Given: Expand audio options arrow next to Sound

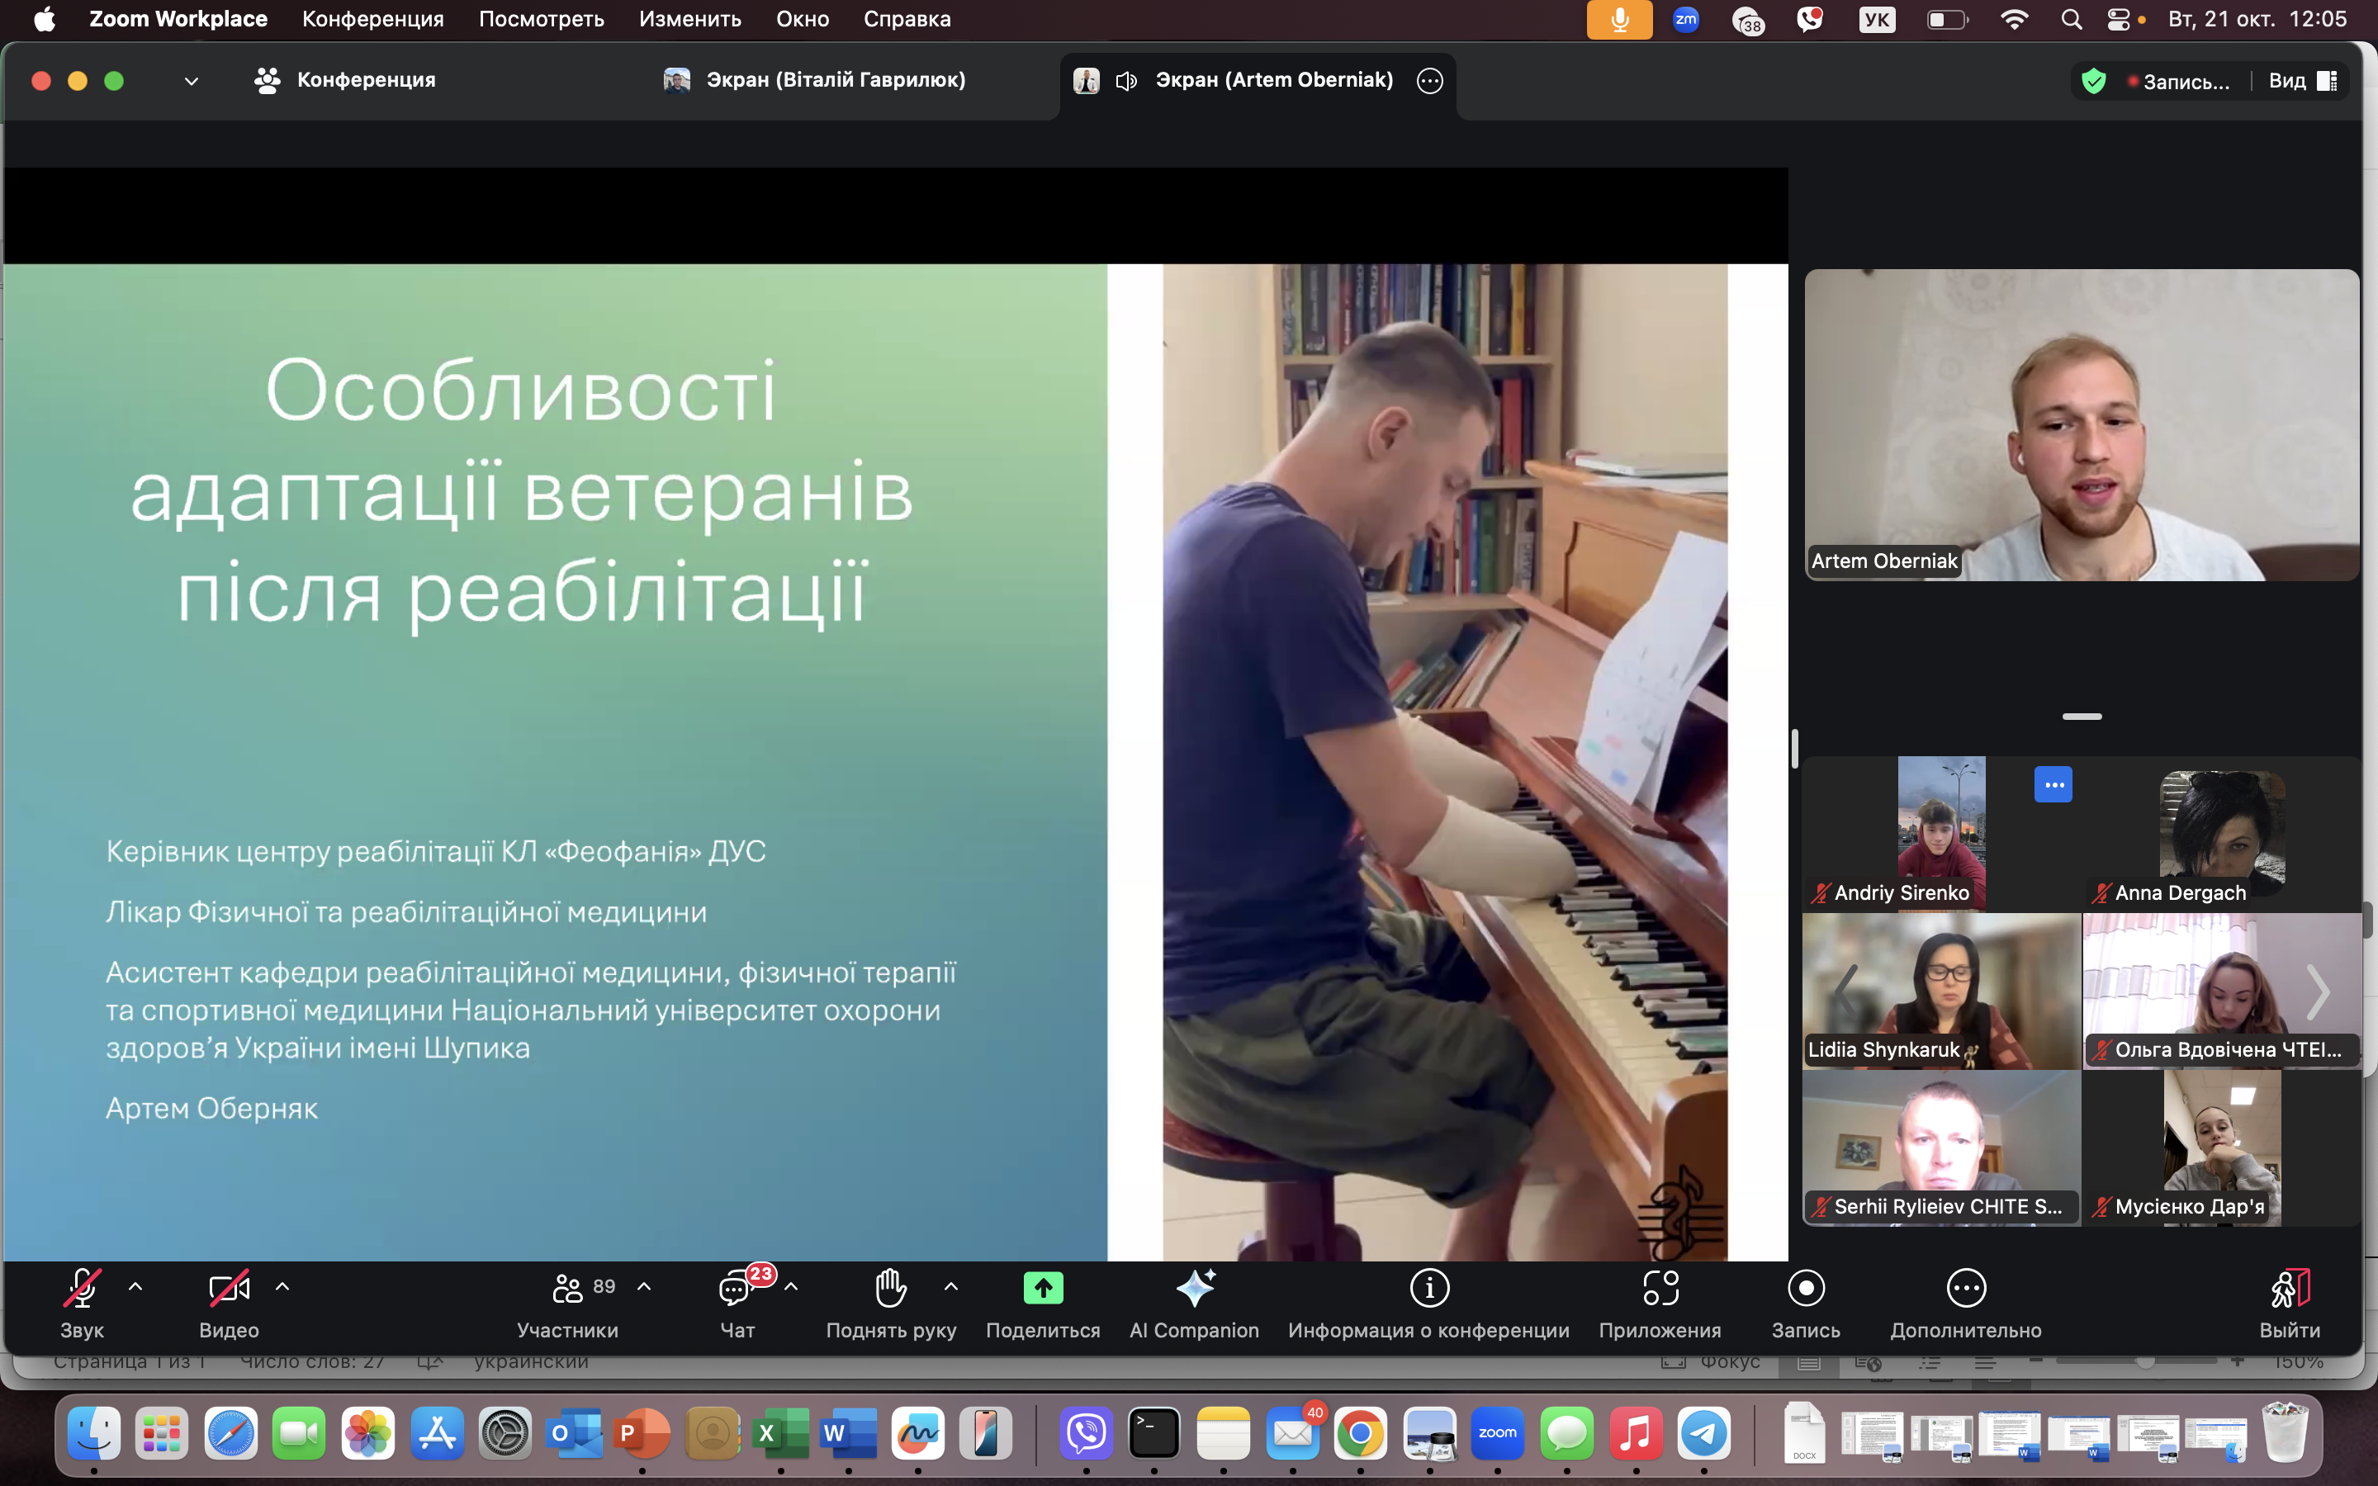Looking at the screenshot, I should tap(135, 1286).
